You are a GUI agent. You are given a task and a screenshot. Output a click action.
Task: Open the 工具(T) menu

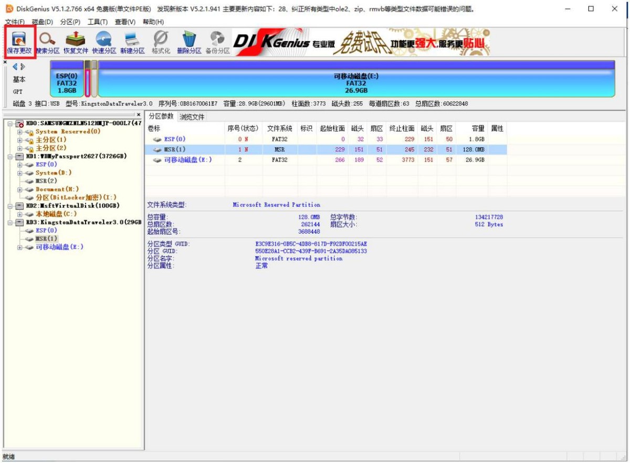[x=97, y=22]
